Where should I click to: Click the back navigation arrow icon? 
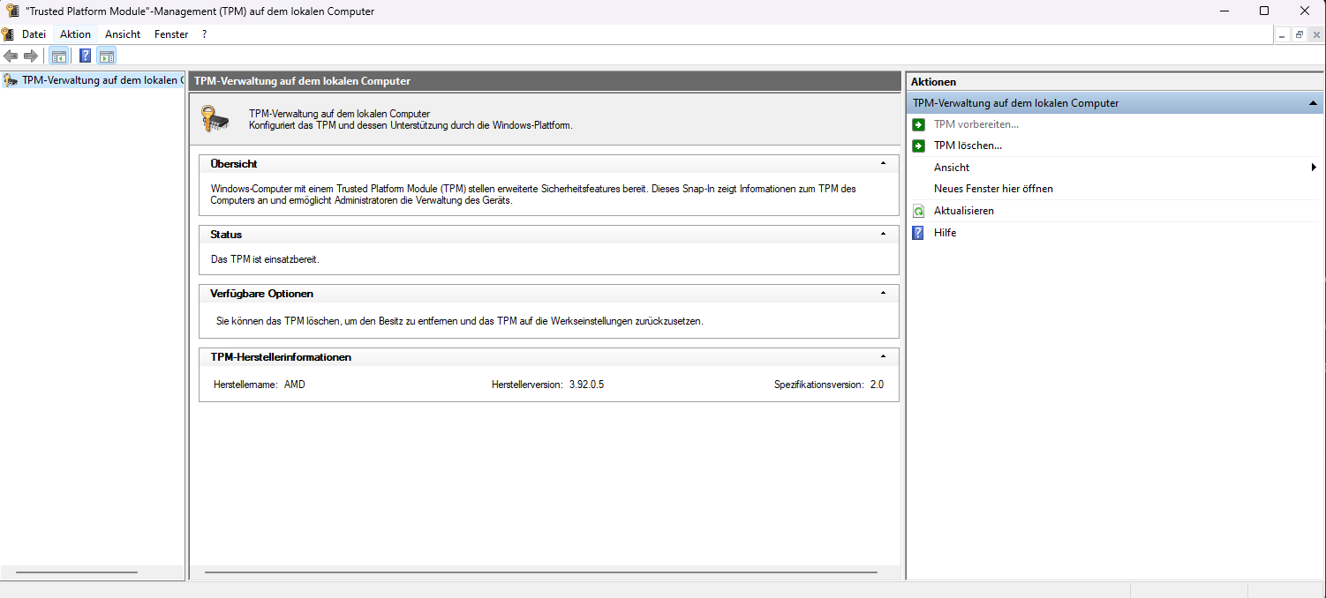click(x=11, y=56)
